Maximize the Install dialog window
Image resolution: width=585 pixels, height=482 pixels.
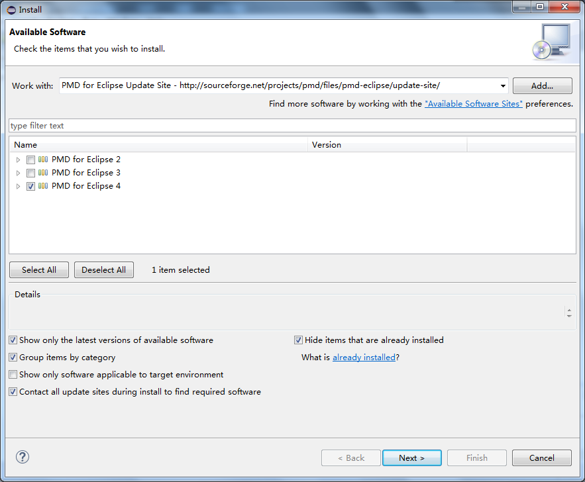pyautogui.click(x=540, y=7)
